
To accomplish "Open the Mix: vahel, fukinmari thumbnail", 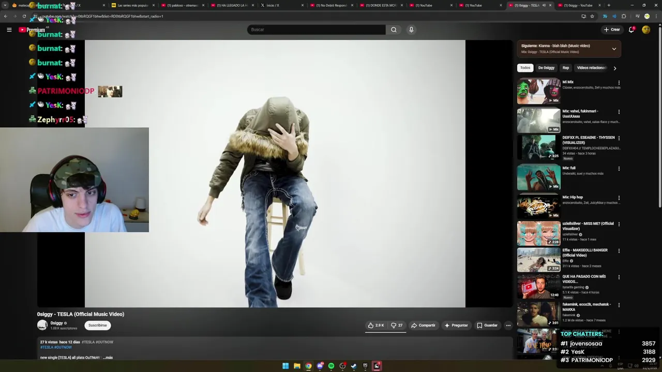I will (x=538, y=120).
